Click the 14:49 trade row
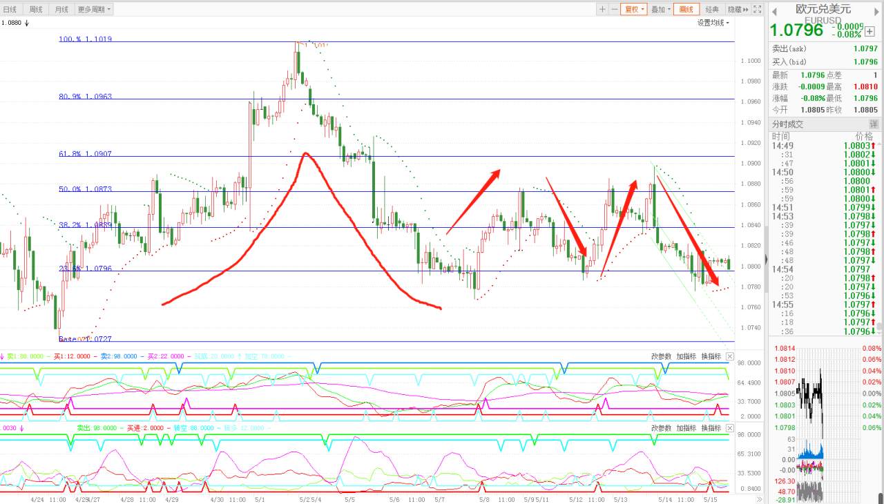 coord(825,146)
